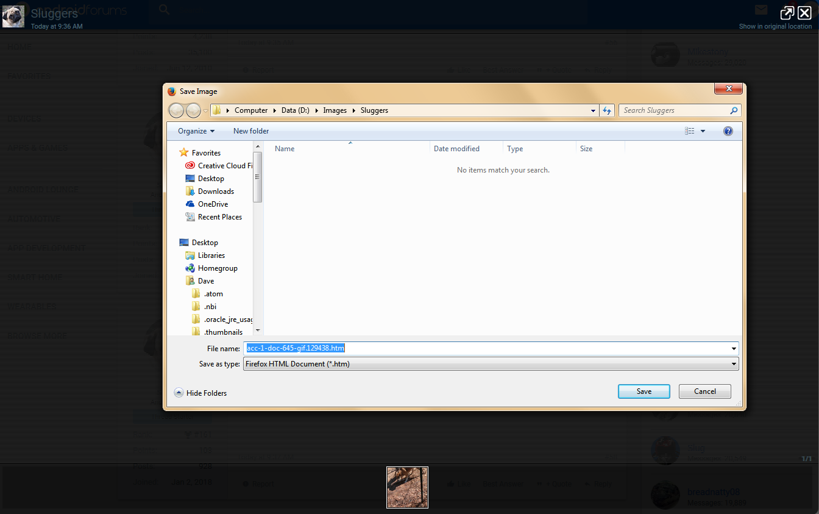Click the folder icon in the address bar
The height and width of the screenshot is (514, 819).
[x=216, y=110]
